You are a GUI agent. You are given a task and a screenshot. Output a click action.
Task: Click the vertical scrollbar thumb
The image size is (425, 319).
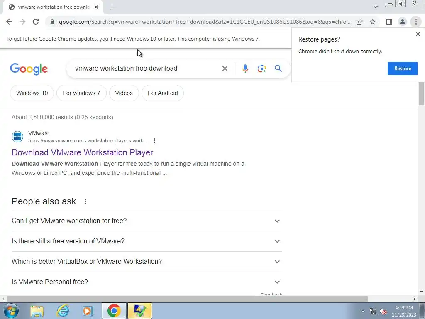coord(421,93)
